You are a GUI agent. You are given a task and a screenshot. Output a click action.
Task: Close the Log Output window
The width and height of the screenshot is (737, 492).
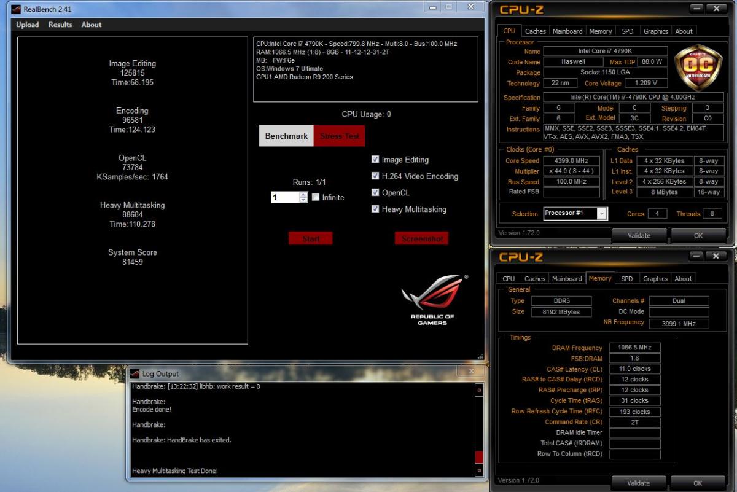click(471, 372)
